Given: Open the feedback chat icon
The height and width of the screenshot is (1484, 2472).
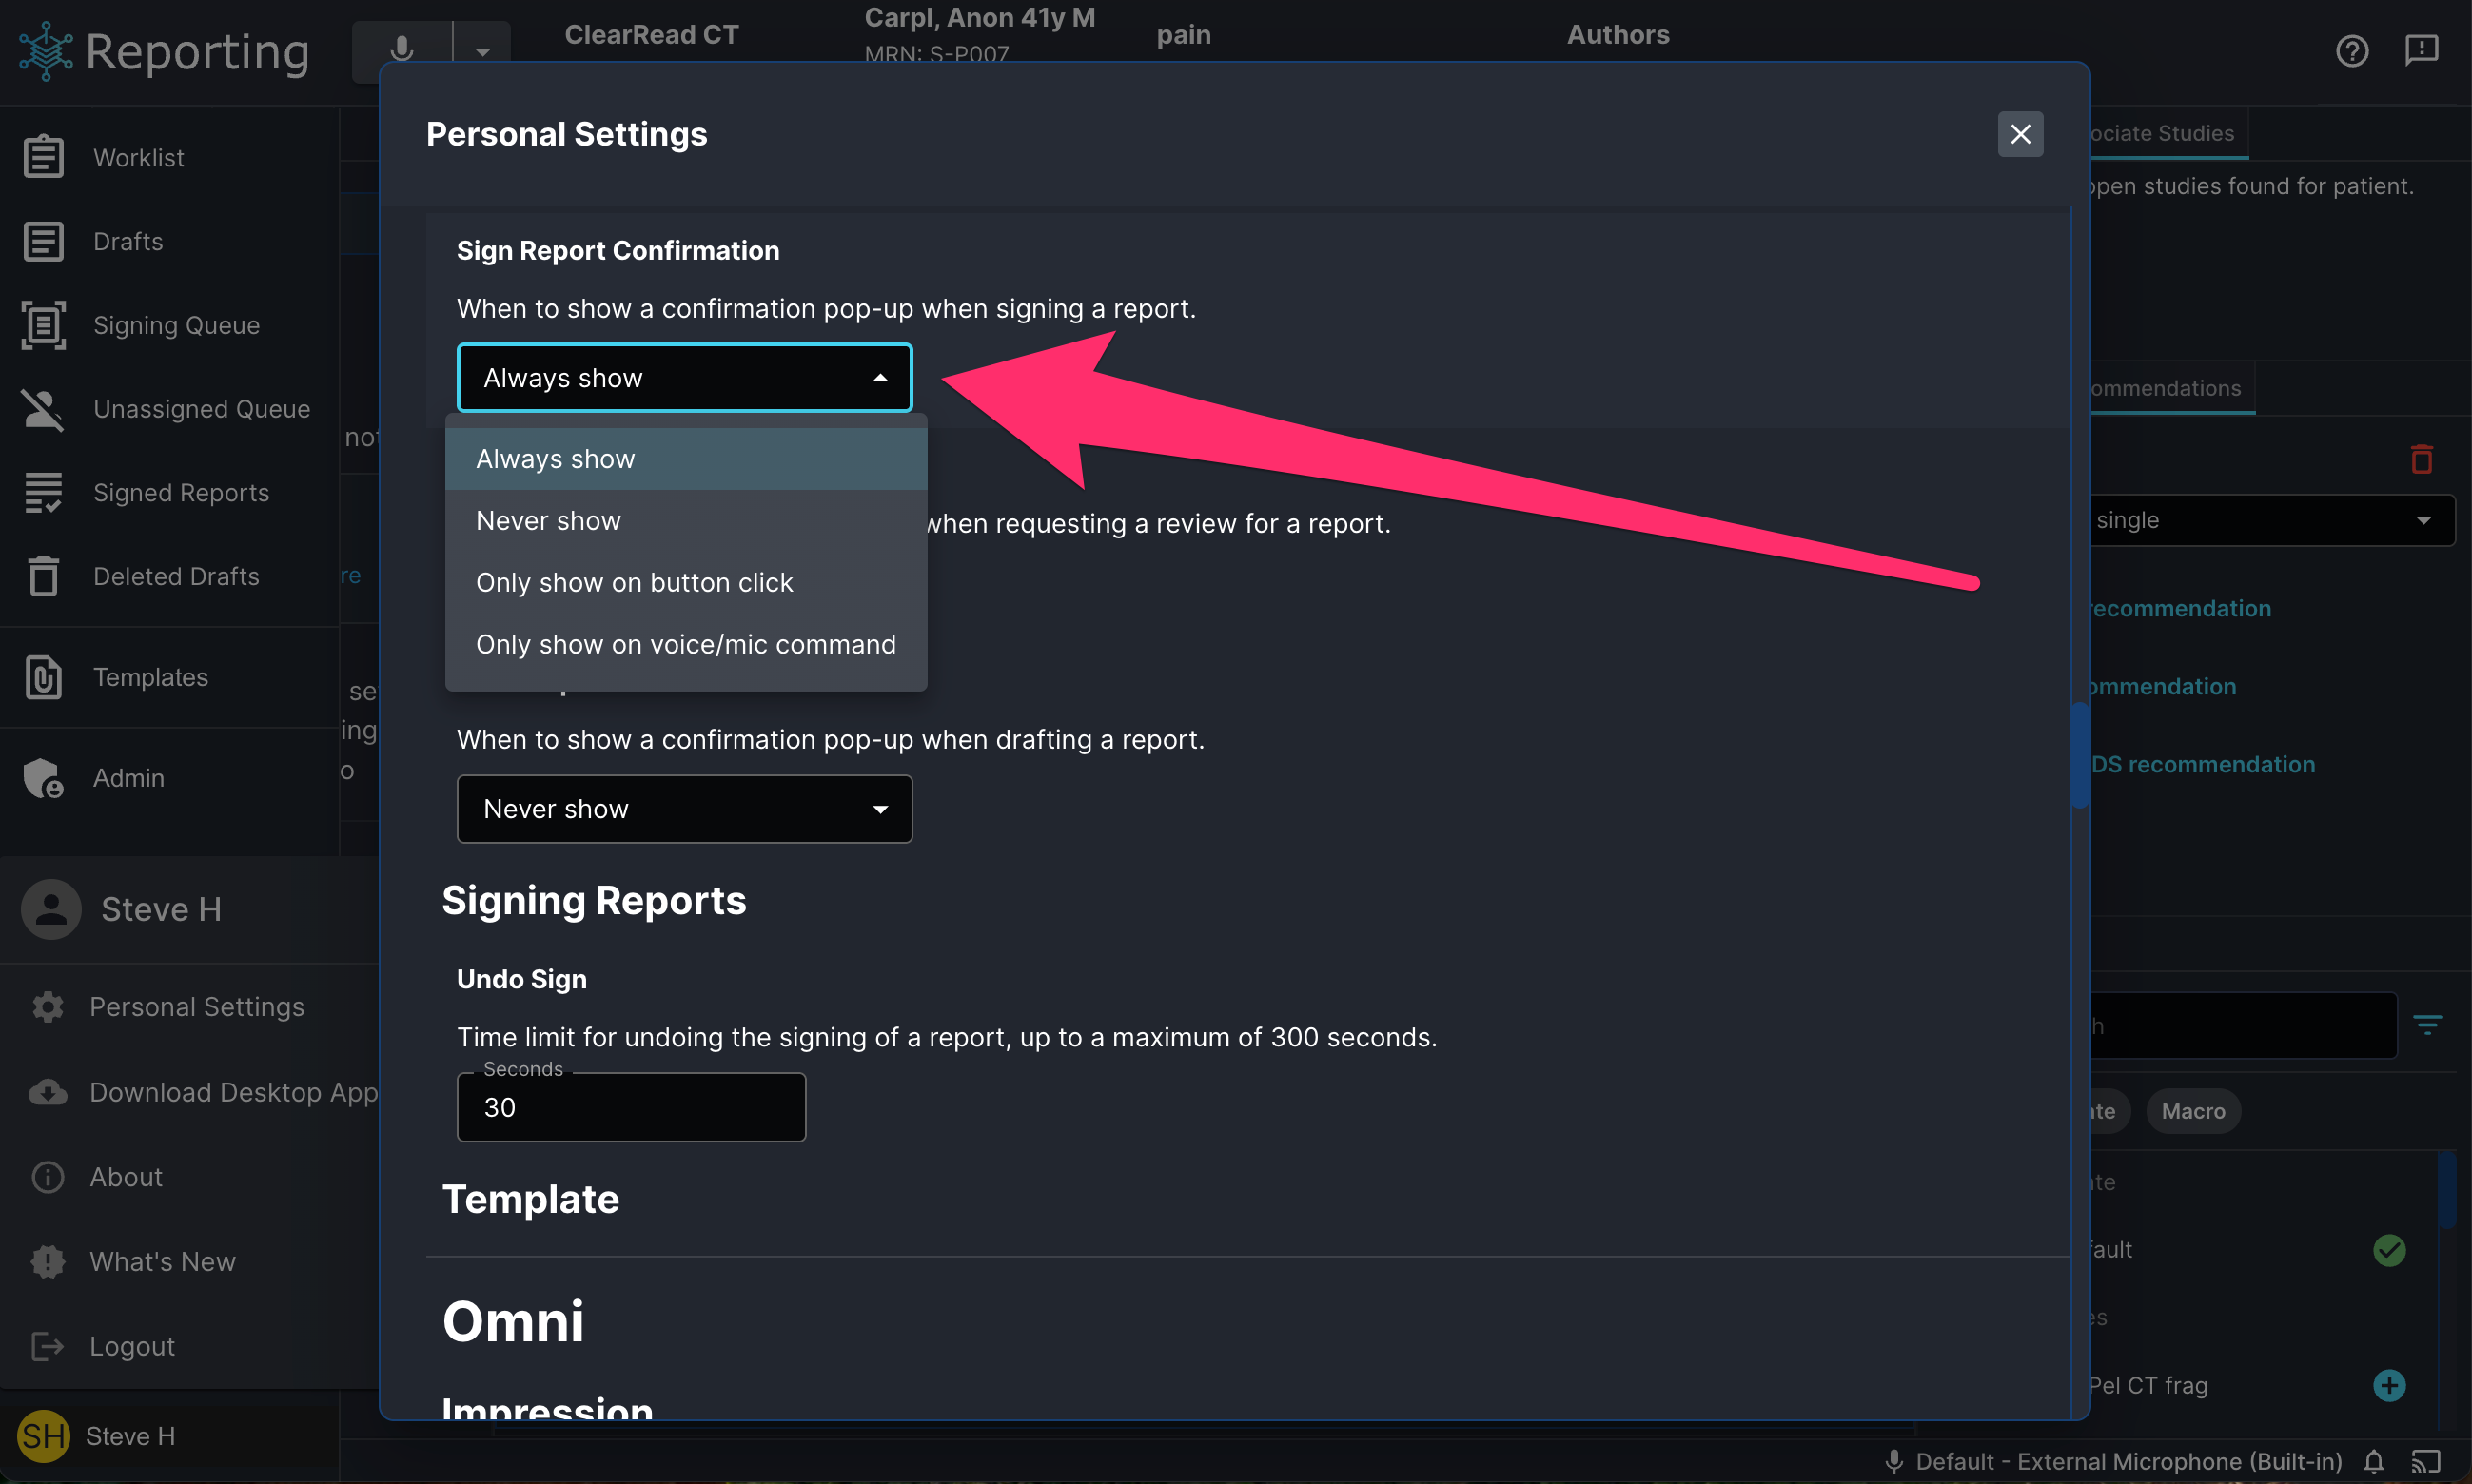Looking at the screenshot, I should 2421,50.
